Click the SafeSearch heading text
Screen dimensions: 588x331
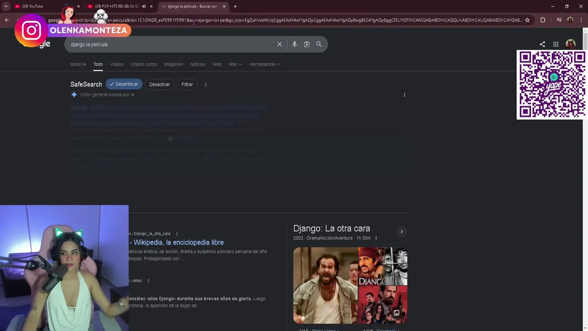[86, 85]
